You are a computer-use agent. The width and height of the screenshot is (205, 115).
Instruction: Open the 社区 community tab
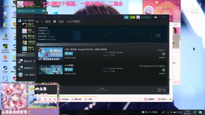click(61, 22)
